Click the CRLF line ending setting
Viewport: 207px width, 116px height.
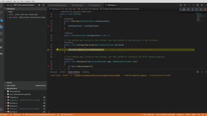193,115
